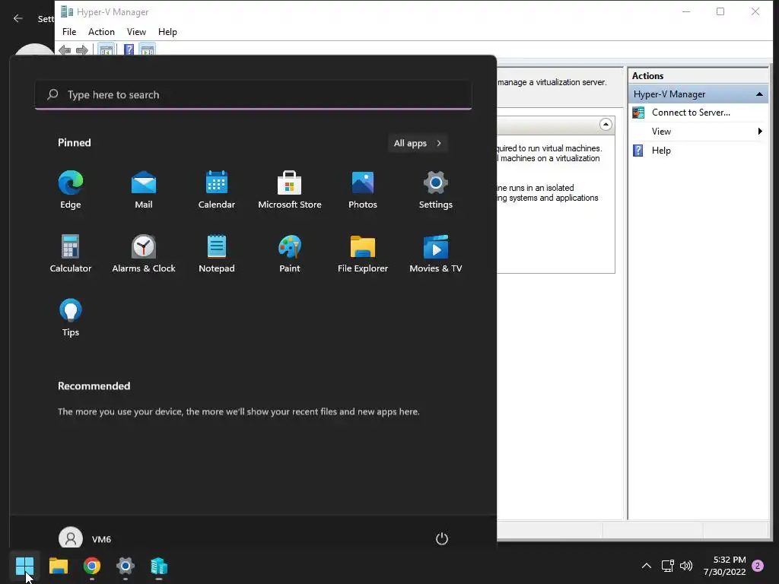This screenshot has width=779, height=584.
Task: Open Notepad from pinned apps
Action: point(217,254)
